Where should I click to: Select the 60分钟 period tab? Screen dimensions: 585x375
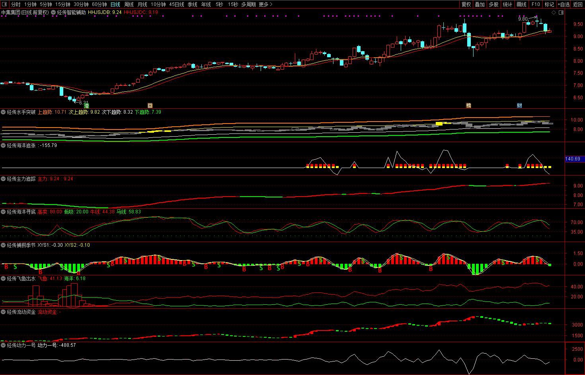tap(99, 4)
